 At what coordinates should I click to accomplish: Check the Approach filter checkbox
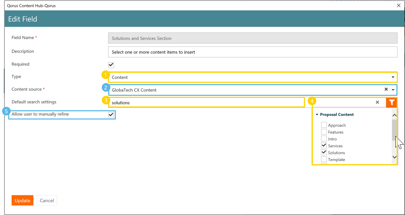pyautogui.click(x=324, y=125)
